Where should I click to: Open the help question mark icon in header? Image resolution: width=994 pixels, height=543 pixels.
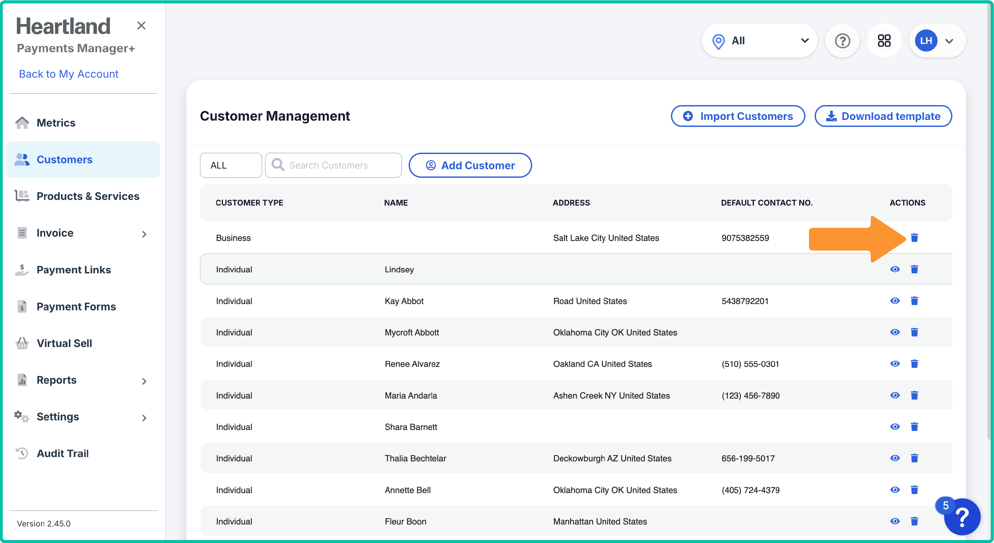click(x=842, y=41)
